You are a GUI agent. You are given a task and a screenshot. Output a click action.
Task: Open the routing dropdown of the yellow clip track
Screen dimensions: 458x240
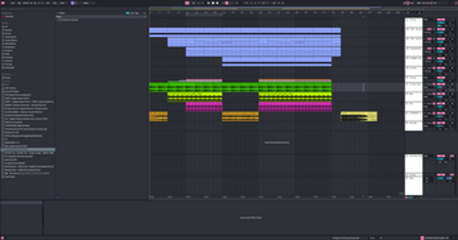point(429,97)
